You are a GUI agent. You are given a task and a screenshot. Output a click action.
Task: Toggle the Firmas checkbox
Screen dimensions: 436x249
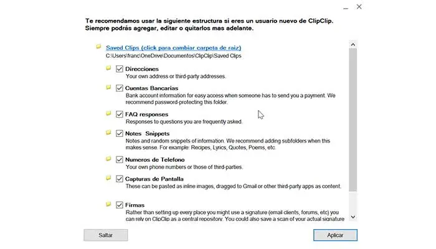(120, 204)
